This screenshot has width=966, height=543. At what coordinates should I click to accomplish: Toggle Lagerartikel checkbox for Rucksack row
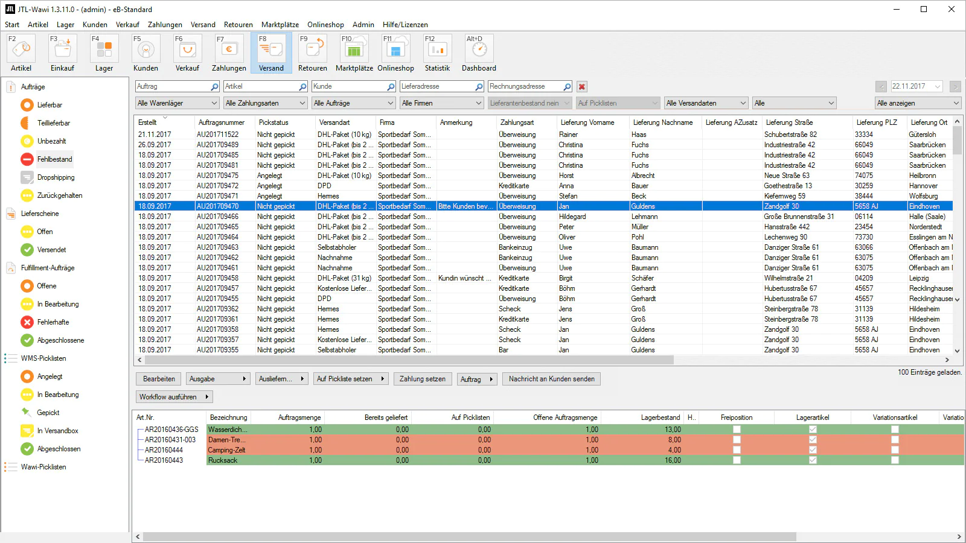click(x=813, y=460)
